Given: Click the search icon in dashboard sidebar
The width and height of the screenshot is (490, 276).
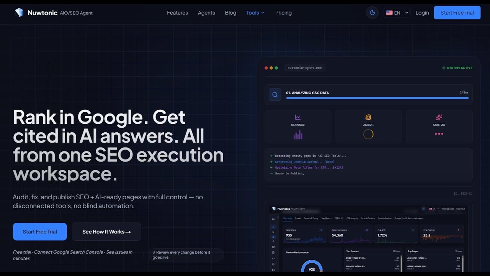Looking at the screenshot, I should click(273, 232).
